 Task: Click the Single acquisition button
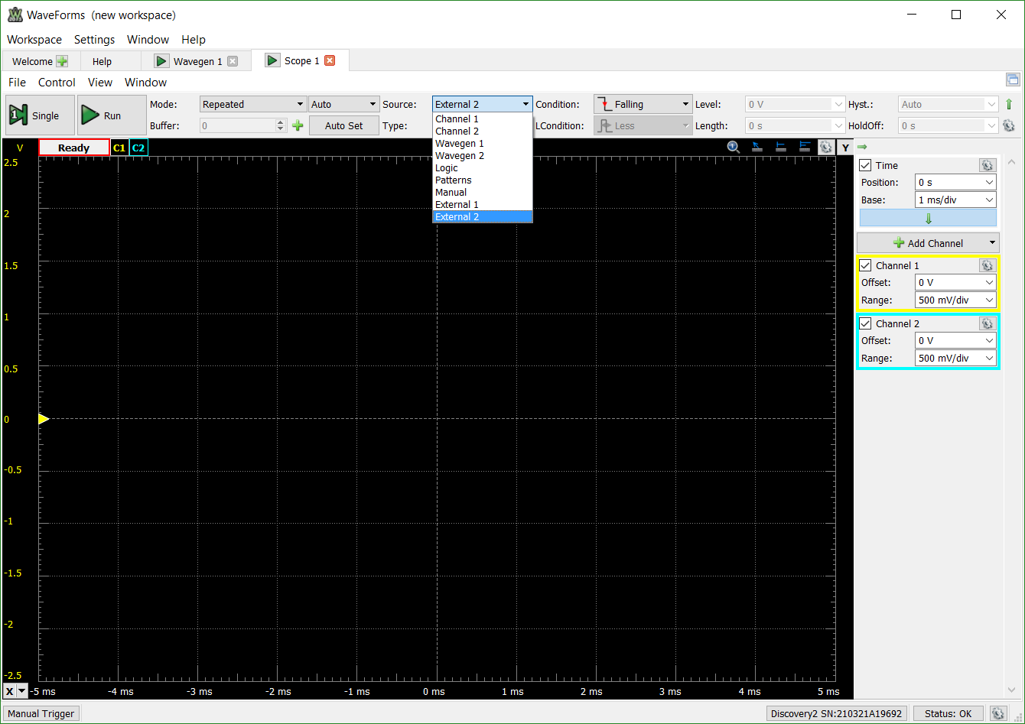pyautogui.click(x=41, y=115)
